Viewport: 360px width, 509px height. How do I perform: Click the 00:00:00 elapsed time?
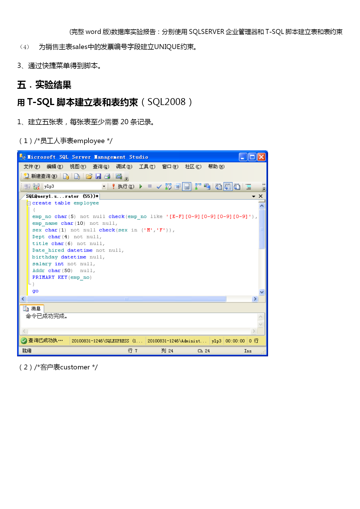(x=235, y=341)
